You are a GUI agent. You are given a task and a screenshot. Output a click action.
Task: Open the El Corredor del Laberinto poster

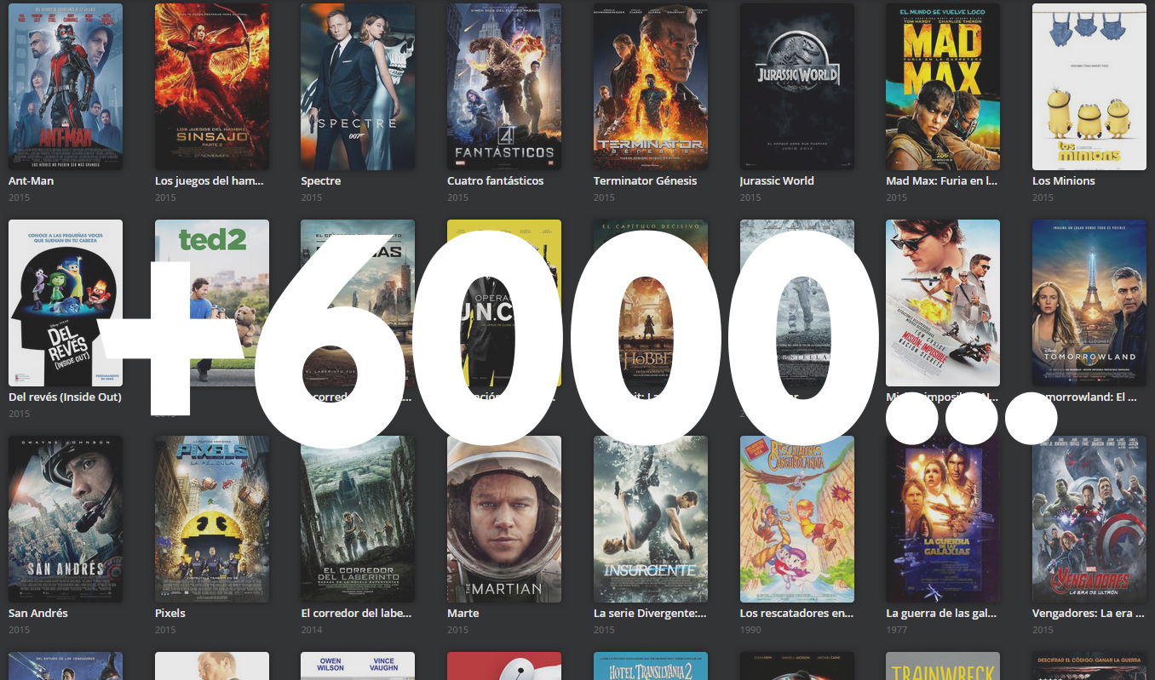[x=358, y=519]
